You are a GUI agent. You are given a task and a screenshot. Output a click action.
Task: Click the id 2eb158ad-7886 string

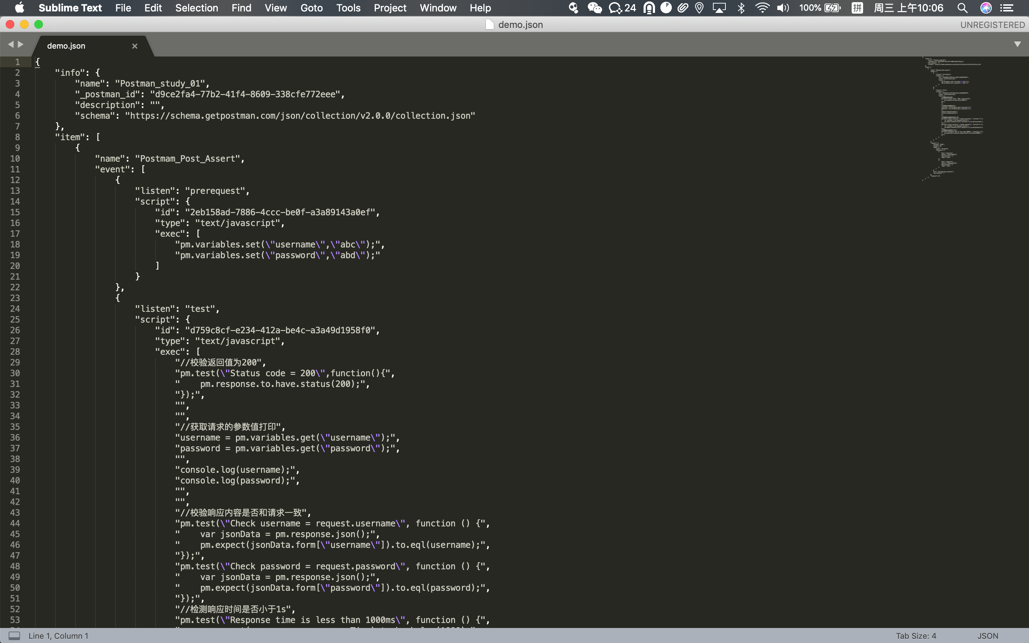click(x=280, y=212)
